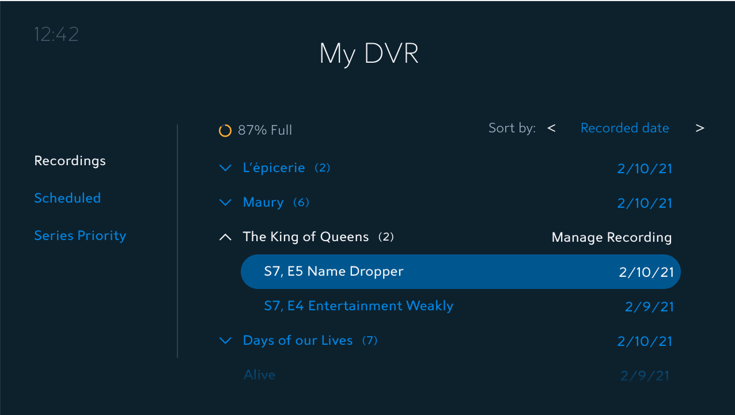Click the collapse arrow on The King of Queens
735x415 pixels.
coord(225,237)
